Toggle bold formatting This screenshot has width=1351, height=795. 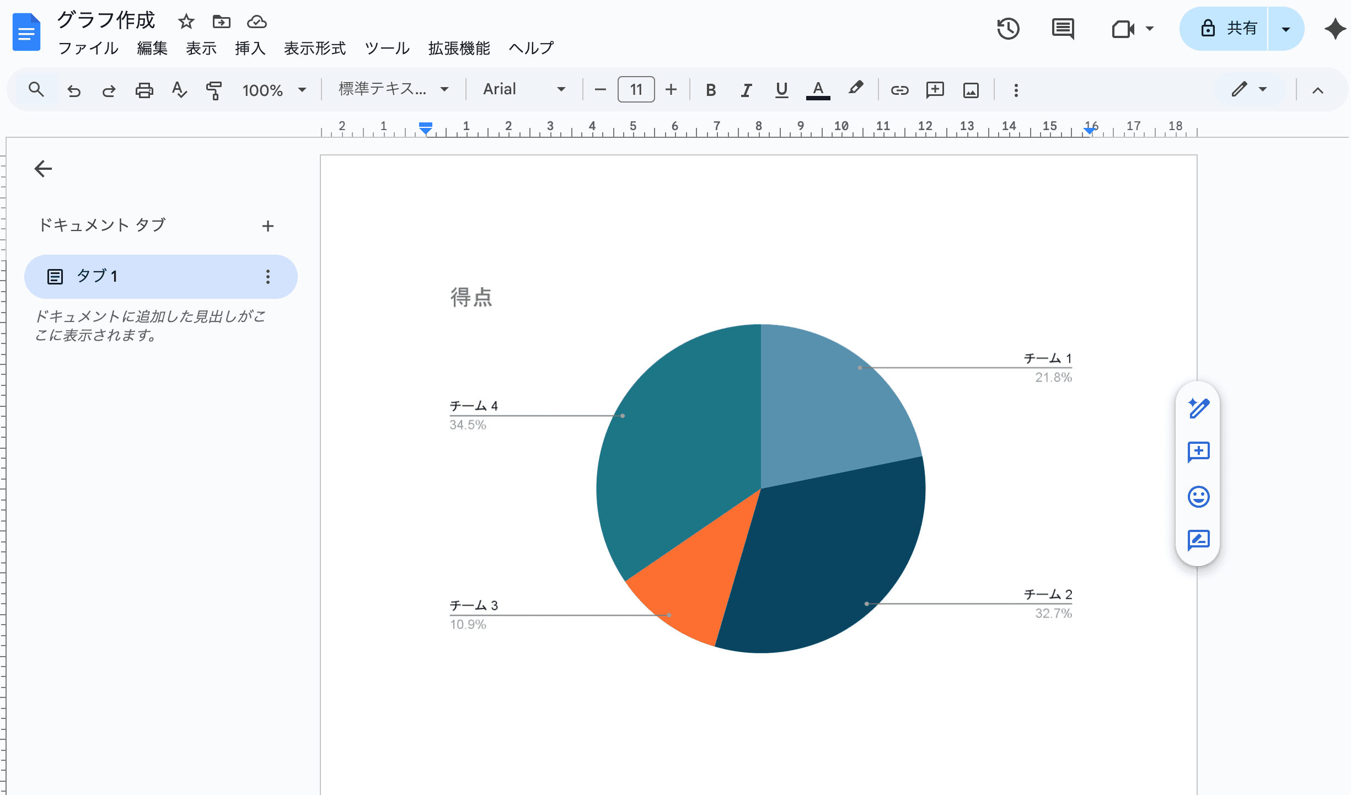point(711,89)
